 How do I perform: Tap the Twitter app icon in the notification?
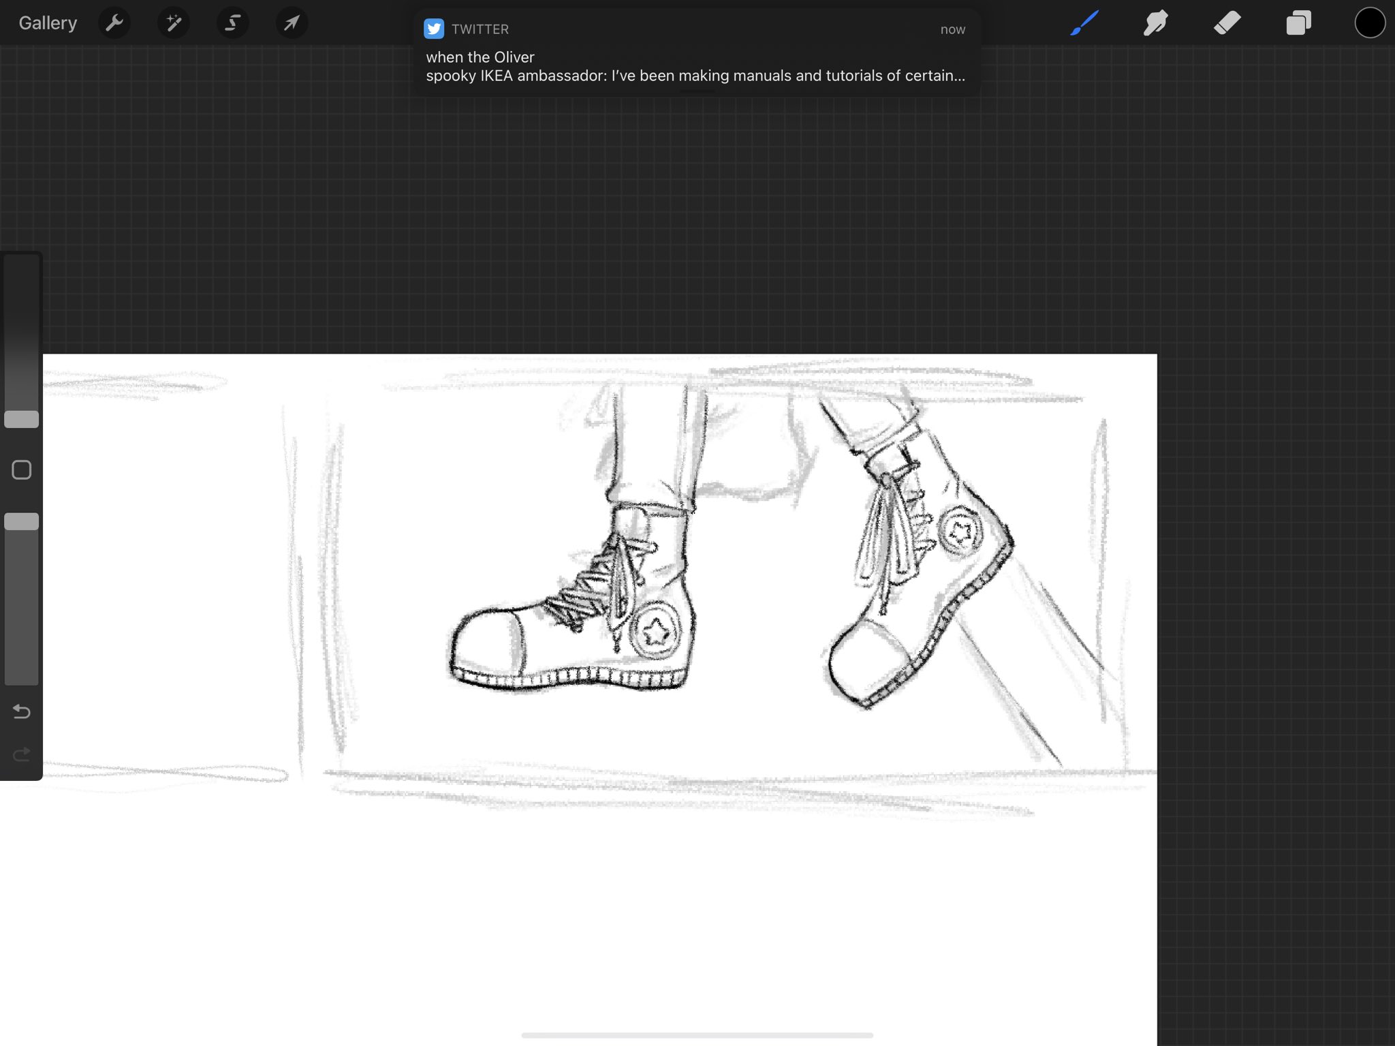point(434,29)
